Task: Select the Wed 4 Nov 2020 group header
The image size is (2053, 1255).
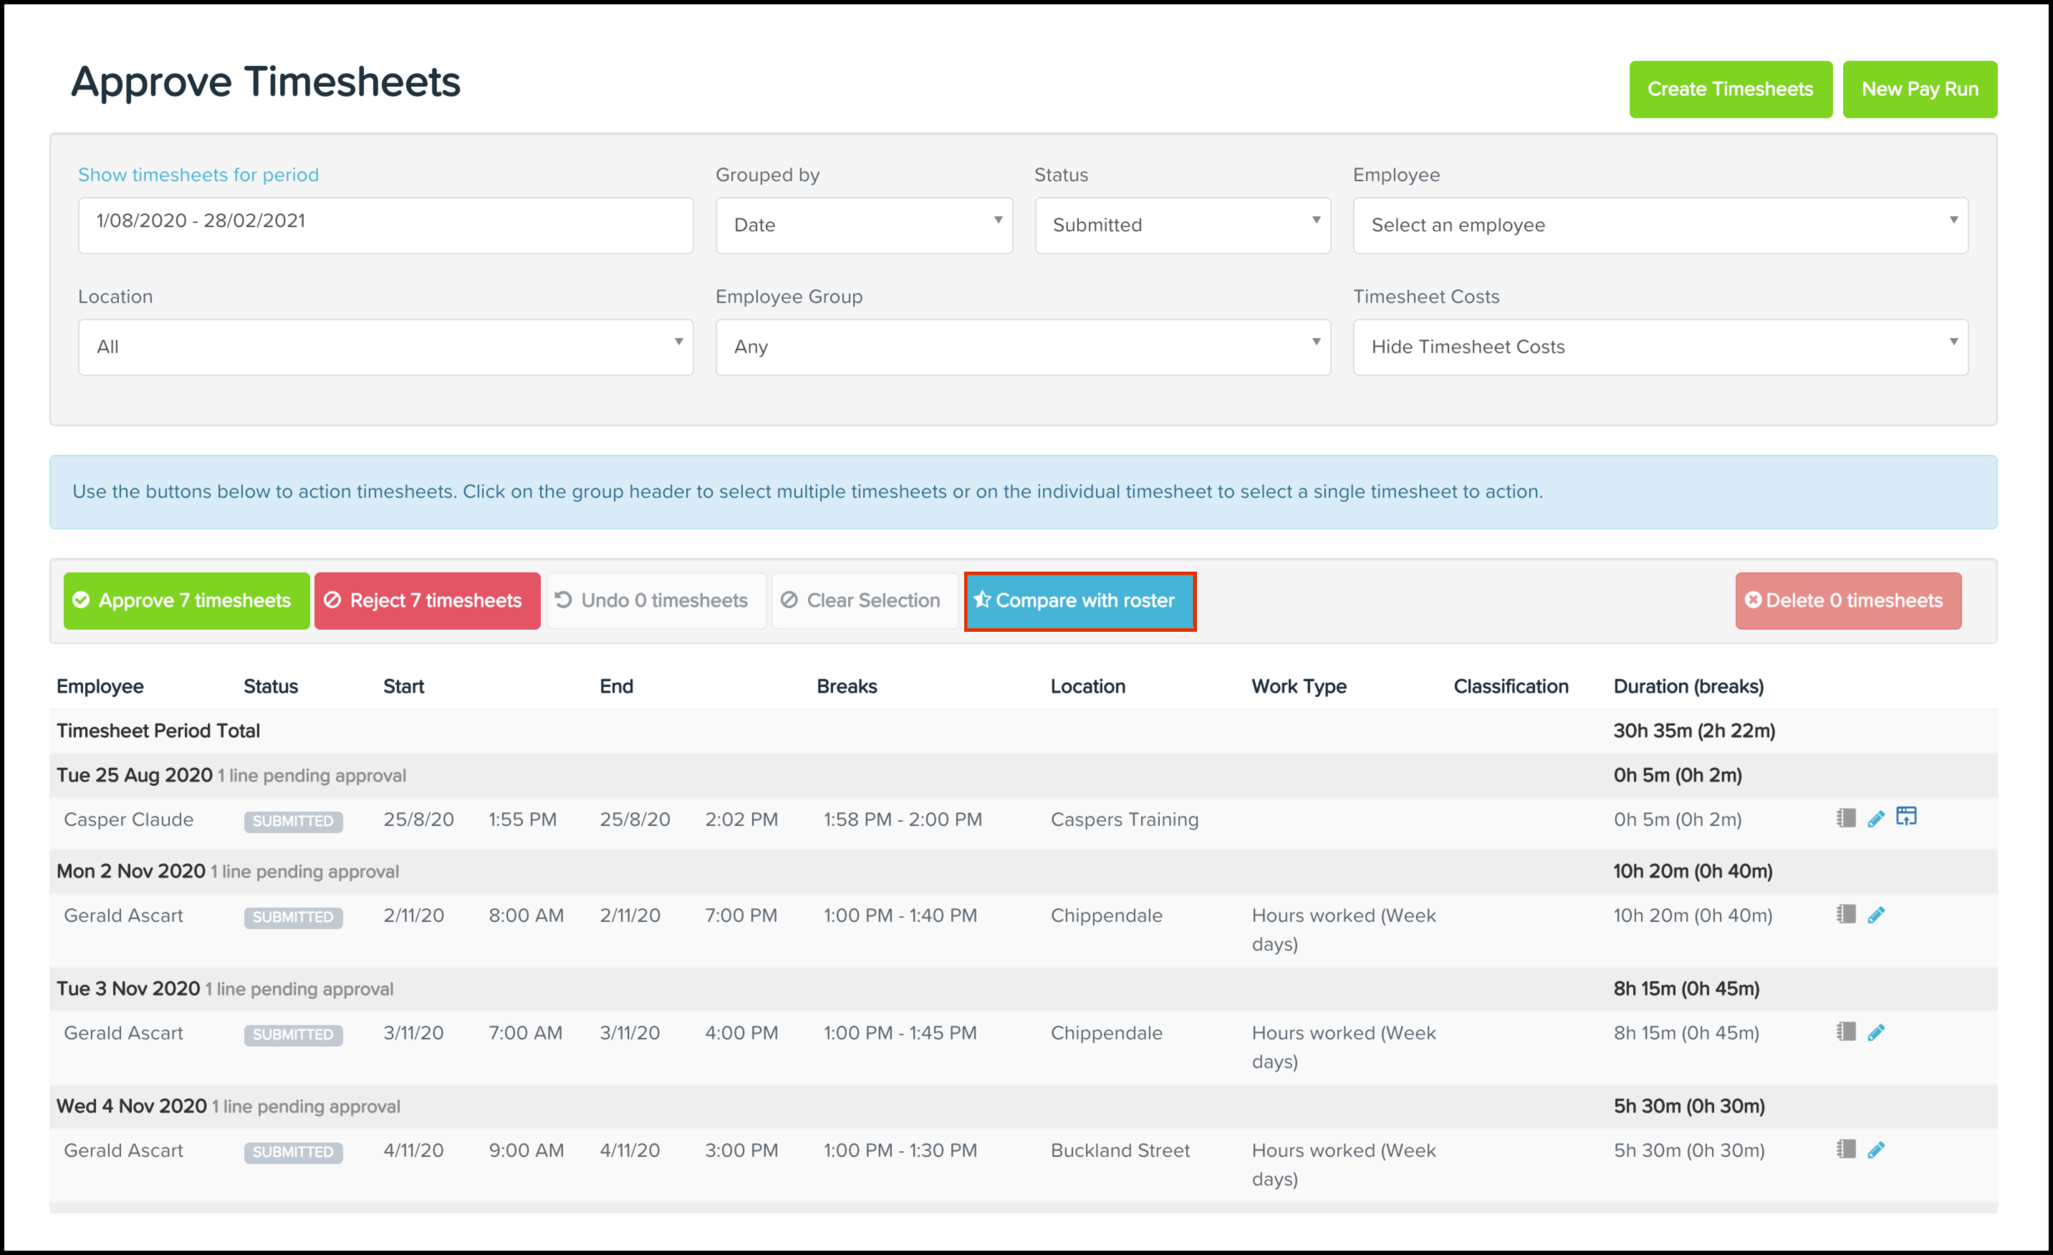Action: point(131,1106)
